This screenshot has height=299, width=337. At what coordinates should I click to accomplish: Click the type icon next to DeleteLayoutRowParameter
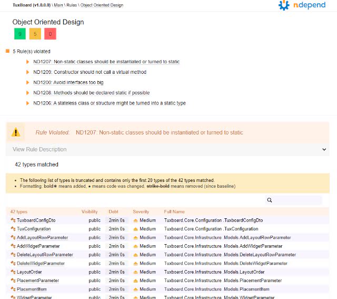tap(13, 255)
